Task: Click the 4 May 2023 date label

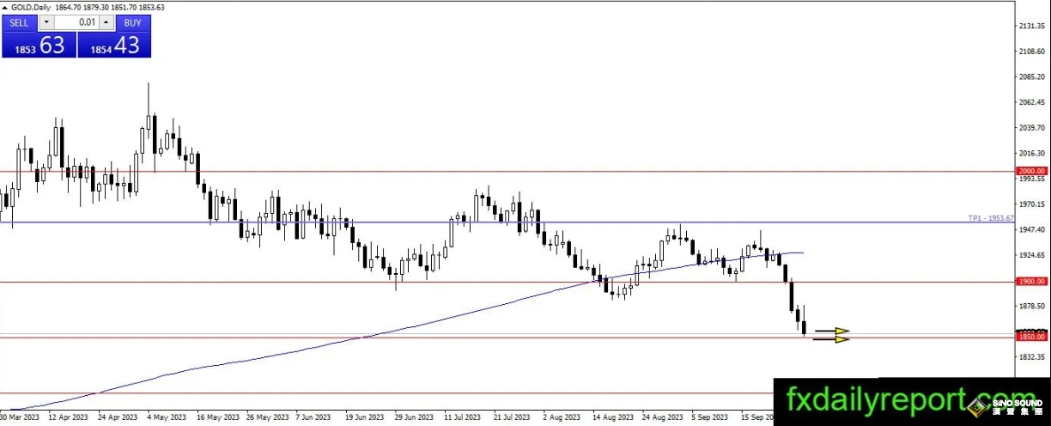Action: [x=167, y=418]
